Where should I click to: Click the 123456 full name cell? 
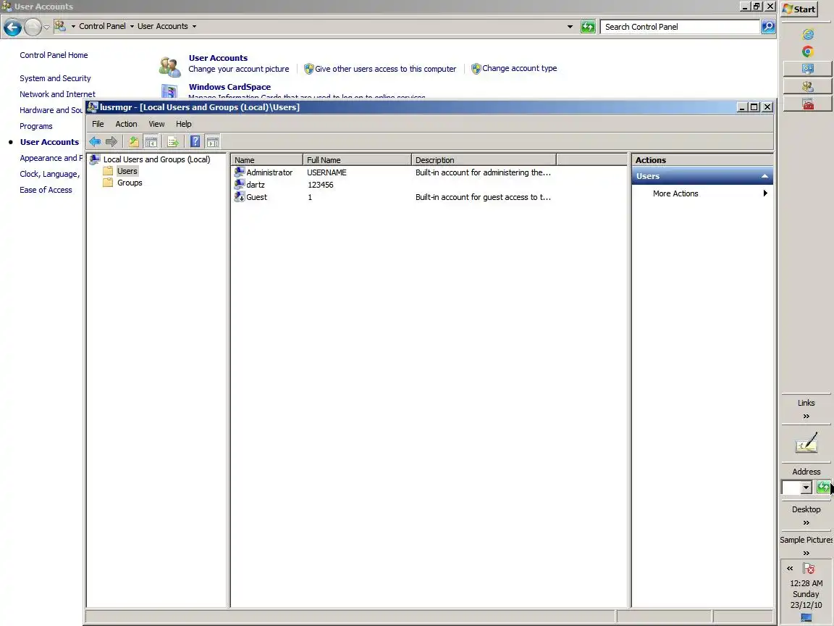point(320,185)
